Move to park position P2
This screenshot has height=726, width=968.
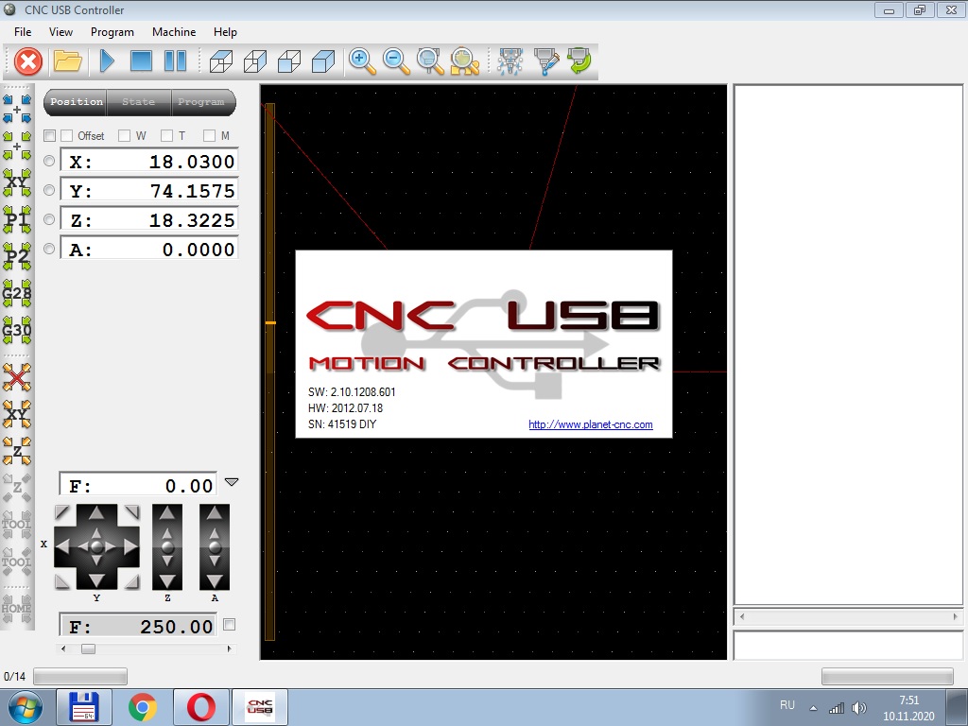(17, 257)
